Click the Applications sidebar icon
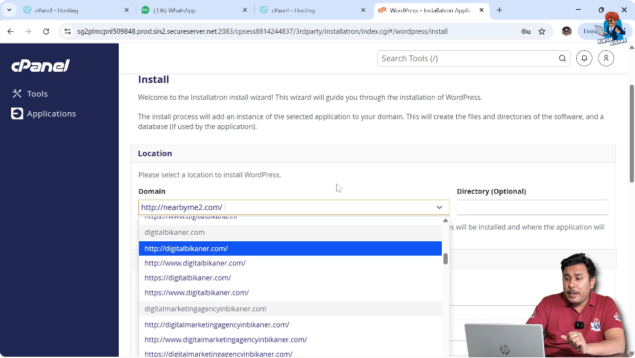 [17, 113]
